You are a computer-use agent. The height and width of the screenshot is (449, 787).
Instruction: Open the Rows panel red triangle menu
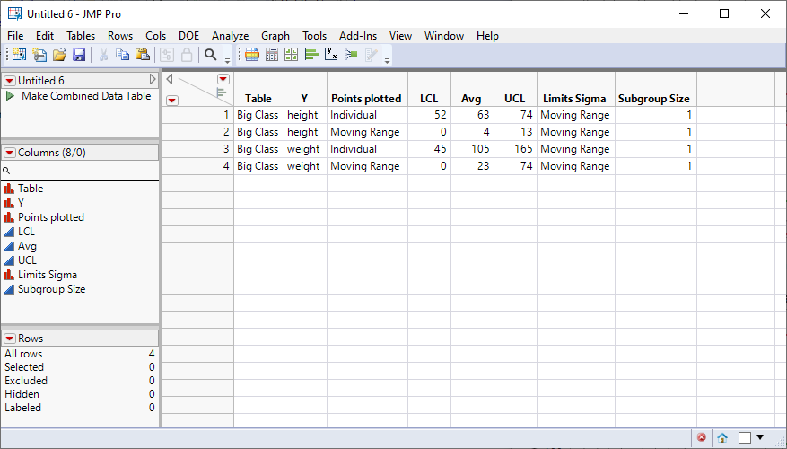point(10,339)
